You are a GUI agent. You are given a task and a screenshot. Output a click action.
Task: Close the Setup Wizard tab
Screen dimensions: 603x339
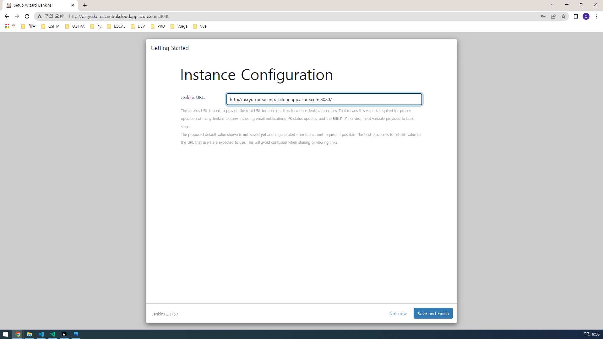73,5
